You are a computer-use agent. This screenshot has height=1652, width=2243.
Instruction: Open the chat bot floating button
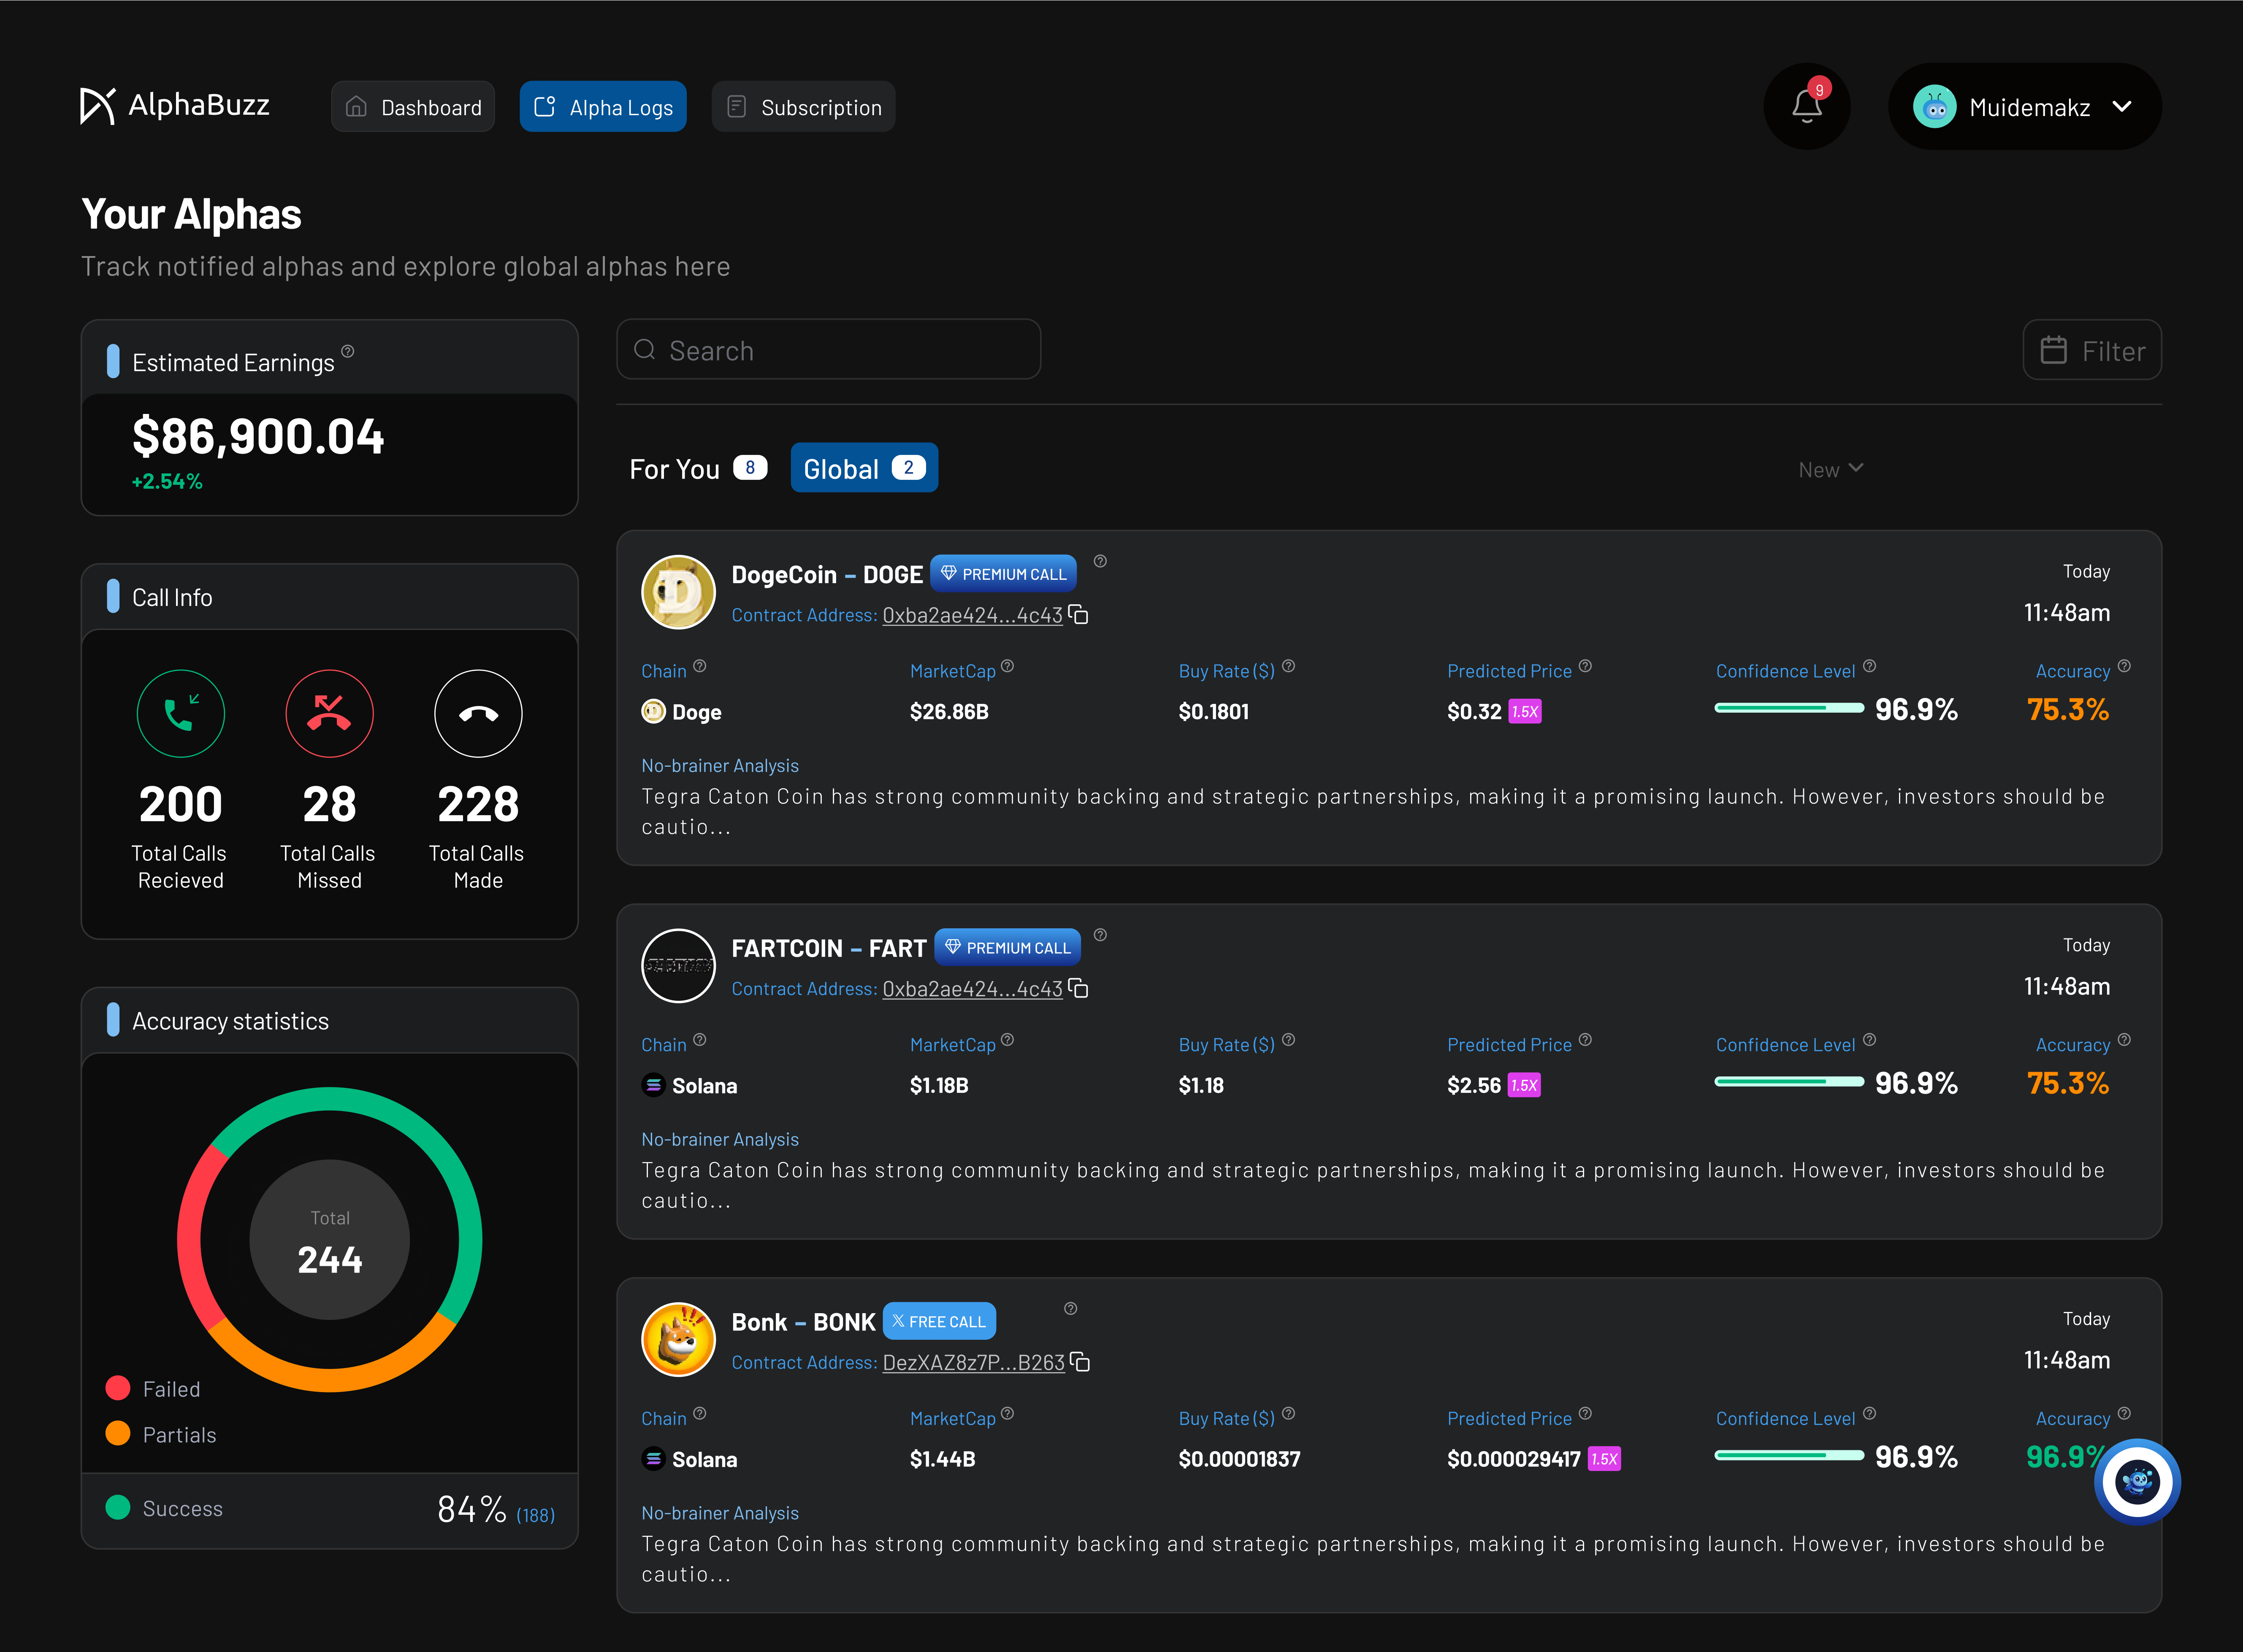click(x=2137, y=1481)
